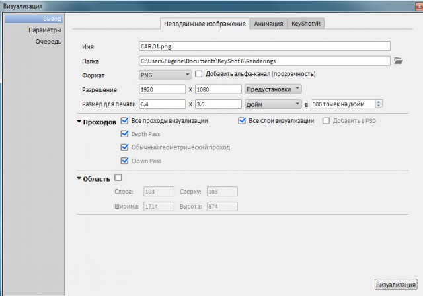The height and width of the screenshot is (296, 423).
Task: Collapse the 'Проходов' section
Action: pyautogui.click(x=80, y=122)
